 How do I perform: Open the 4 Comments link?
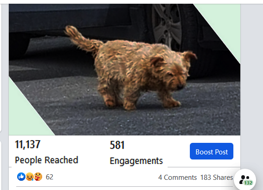point(177,178)
